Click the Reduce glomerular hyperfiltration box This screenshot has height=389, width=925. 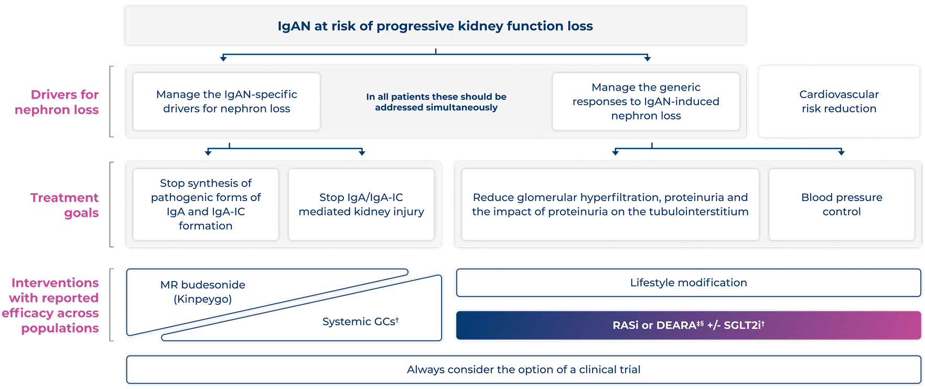tap(610, 204)
